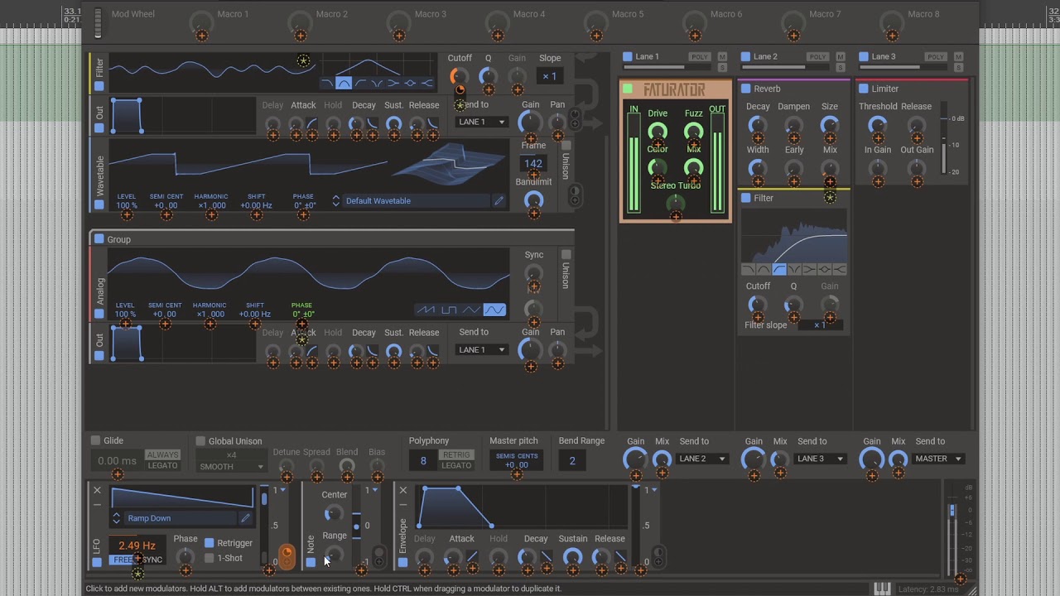Step through Ramp Down LFO shape arrows
Screen dimensions: 1060x596
[116, 518]
